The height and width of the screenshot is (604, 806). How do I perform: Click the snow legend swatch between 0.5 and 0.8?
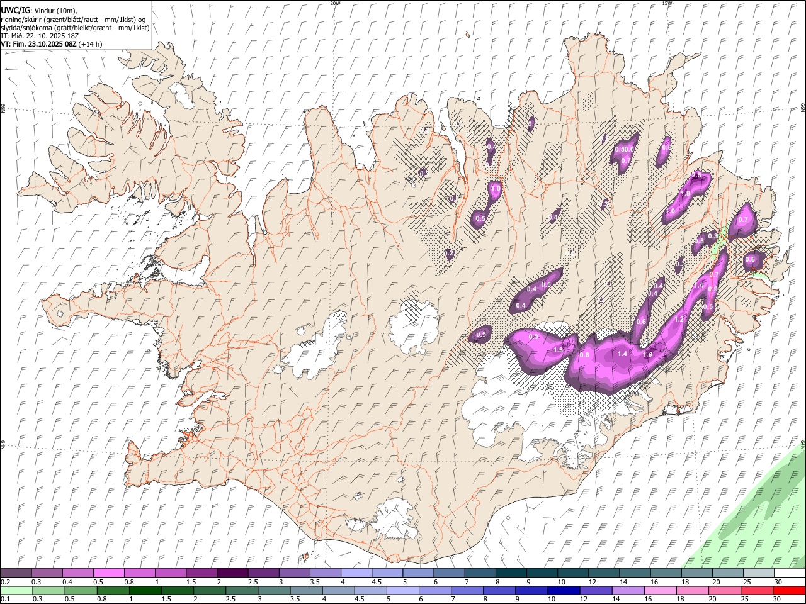pyautogui.click(x=108, y=573)
